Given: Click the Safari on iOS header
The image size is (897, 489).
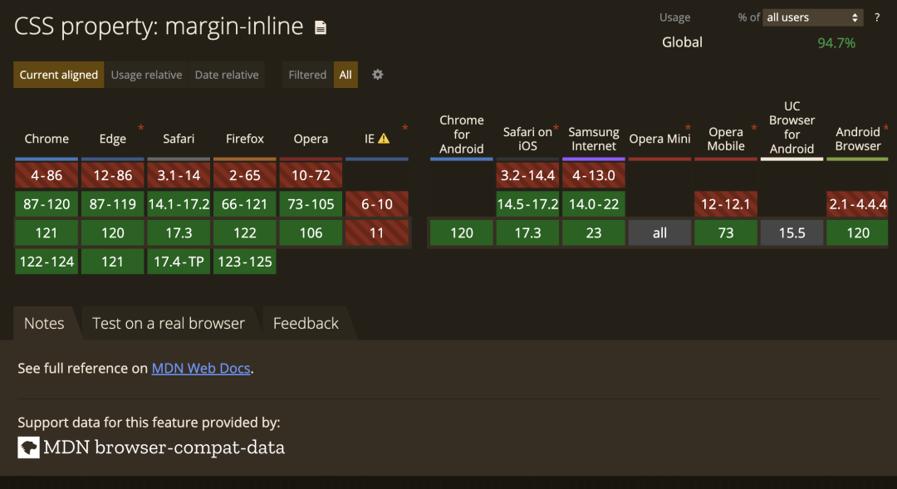Looking at the screenshot, I should 527,139.
